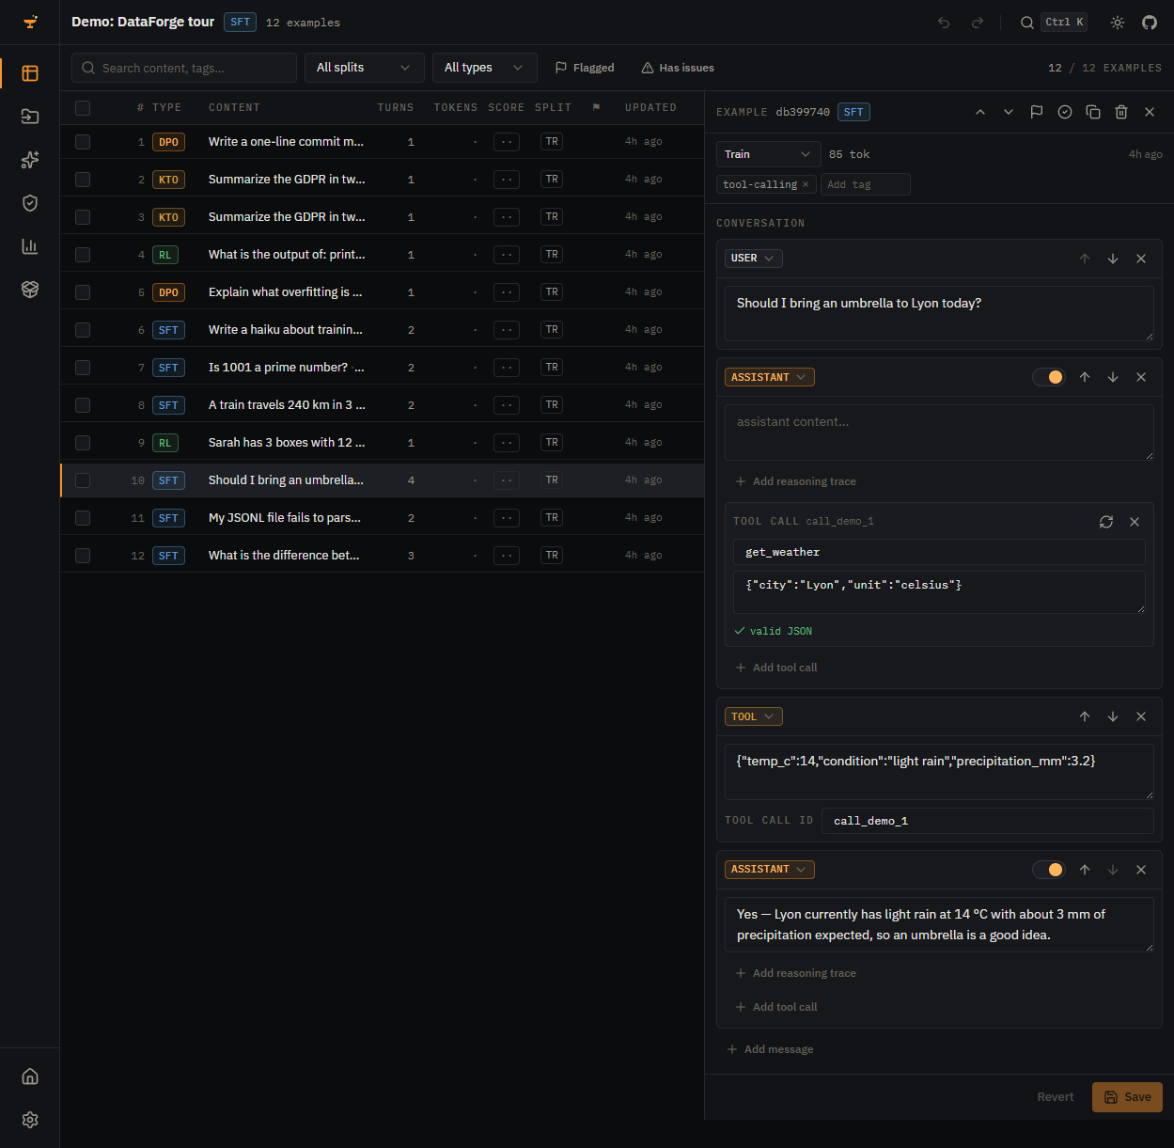Delete the example with trash icon
Screen dimensions: 1174x1148
coord(1121,112)
